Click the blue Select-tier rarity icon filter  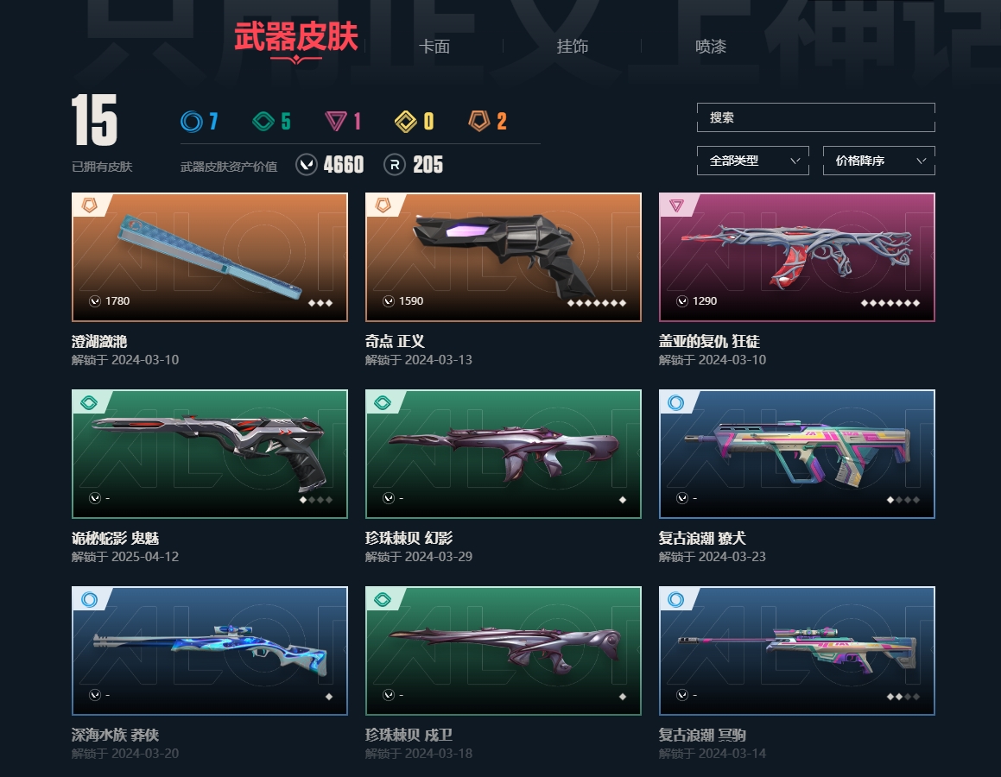point(192,121)
